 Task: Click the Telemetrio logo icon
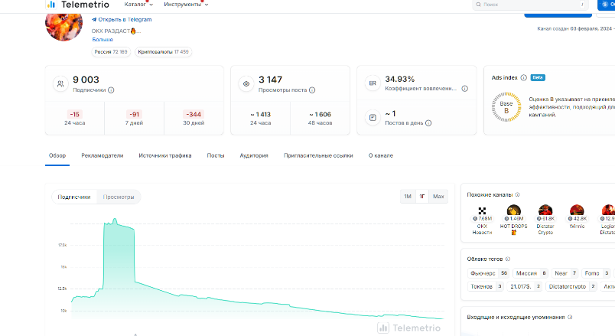pos(51,5)
